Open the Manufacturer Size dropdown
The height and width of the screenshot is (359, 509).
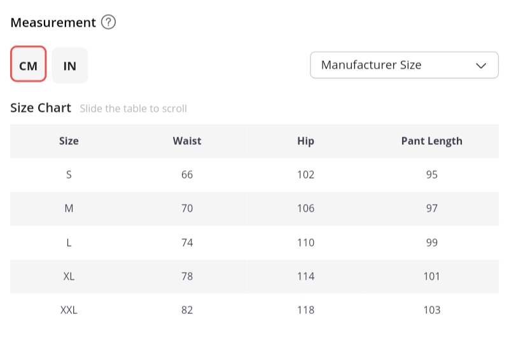point(404,65)
